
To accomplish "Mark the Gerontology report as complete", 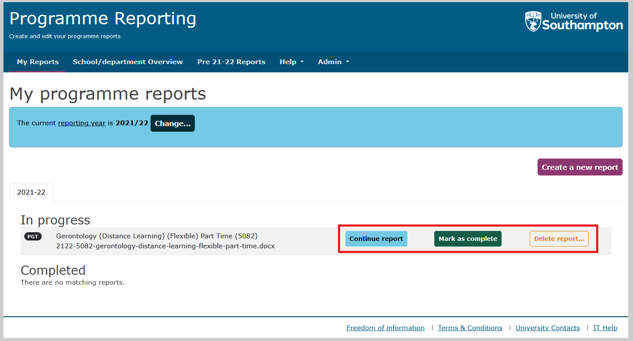I will (x=468, y=239).
